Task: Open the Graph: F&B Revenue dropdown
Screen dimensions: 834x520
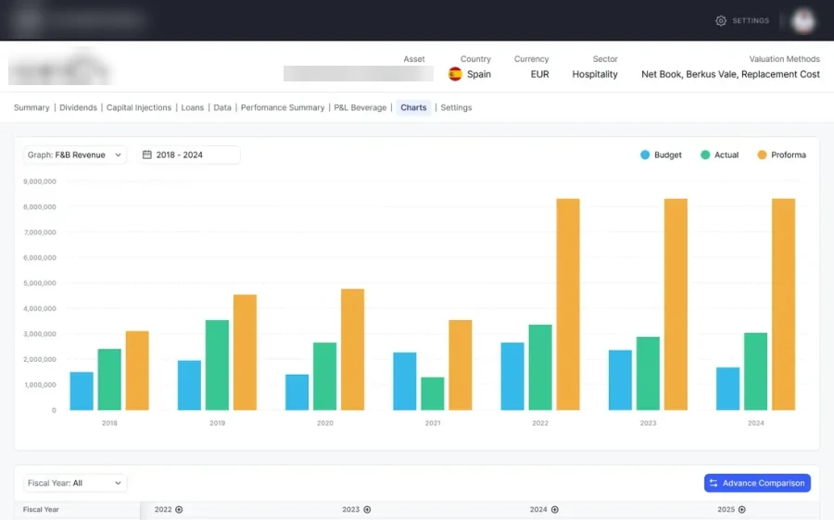Action: point(74,155)
